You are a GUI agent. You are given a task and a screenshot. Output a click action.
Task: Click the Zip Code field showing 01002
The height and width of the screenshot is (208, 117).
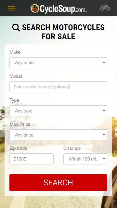(x=32, y=159)
